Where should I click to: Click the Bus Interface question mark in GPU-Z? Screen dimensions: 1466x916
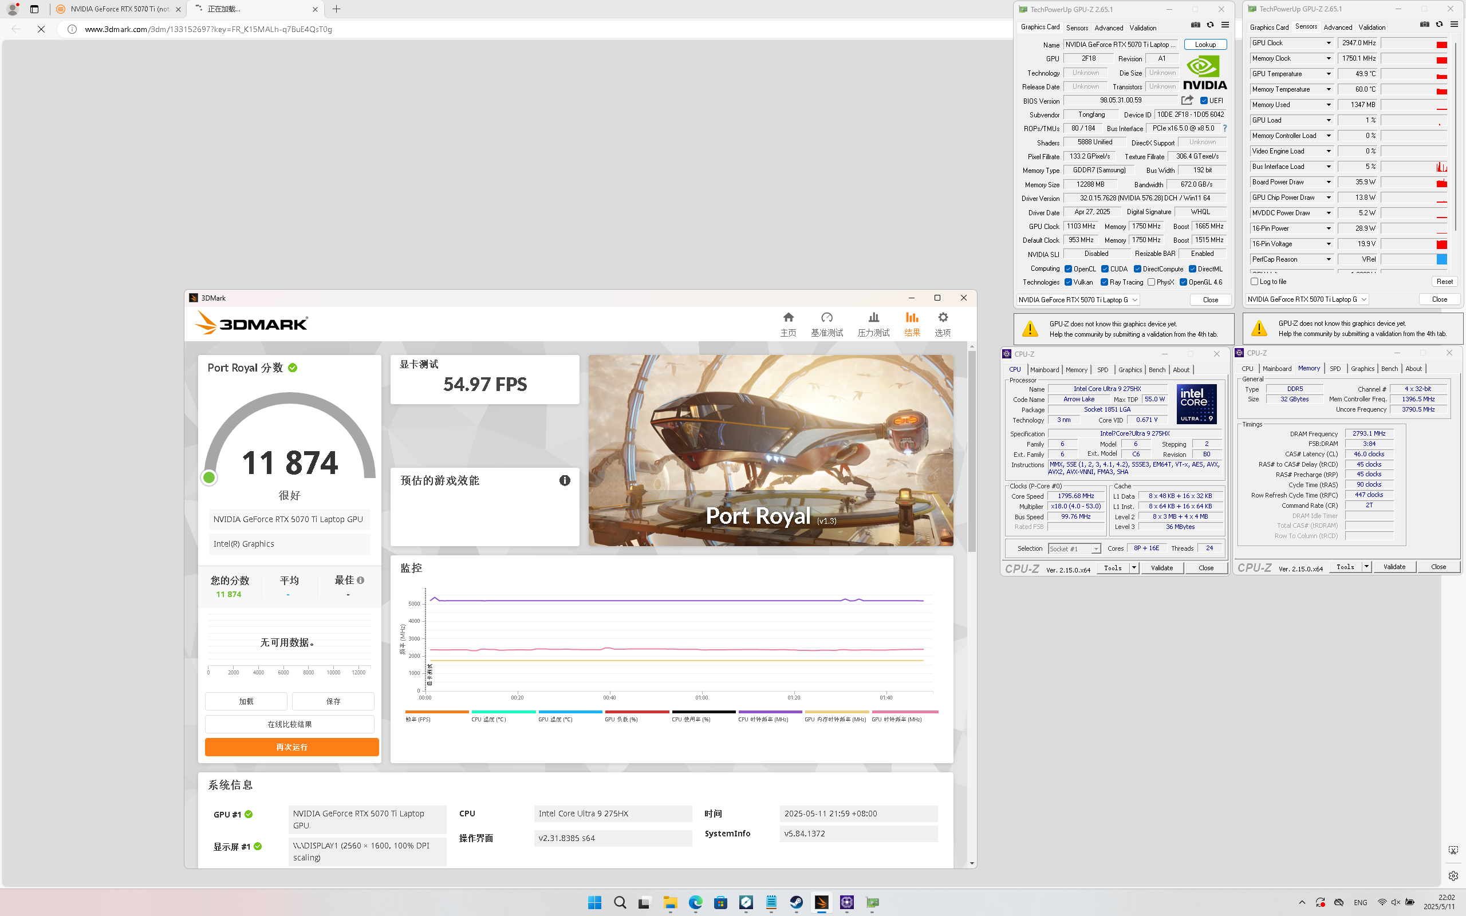click(x=1225, y=128)
